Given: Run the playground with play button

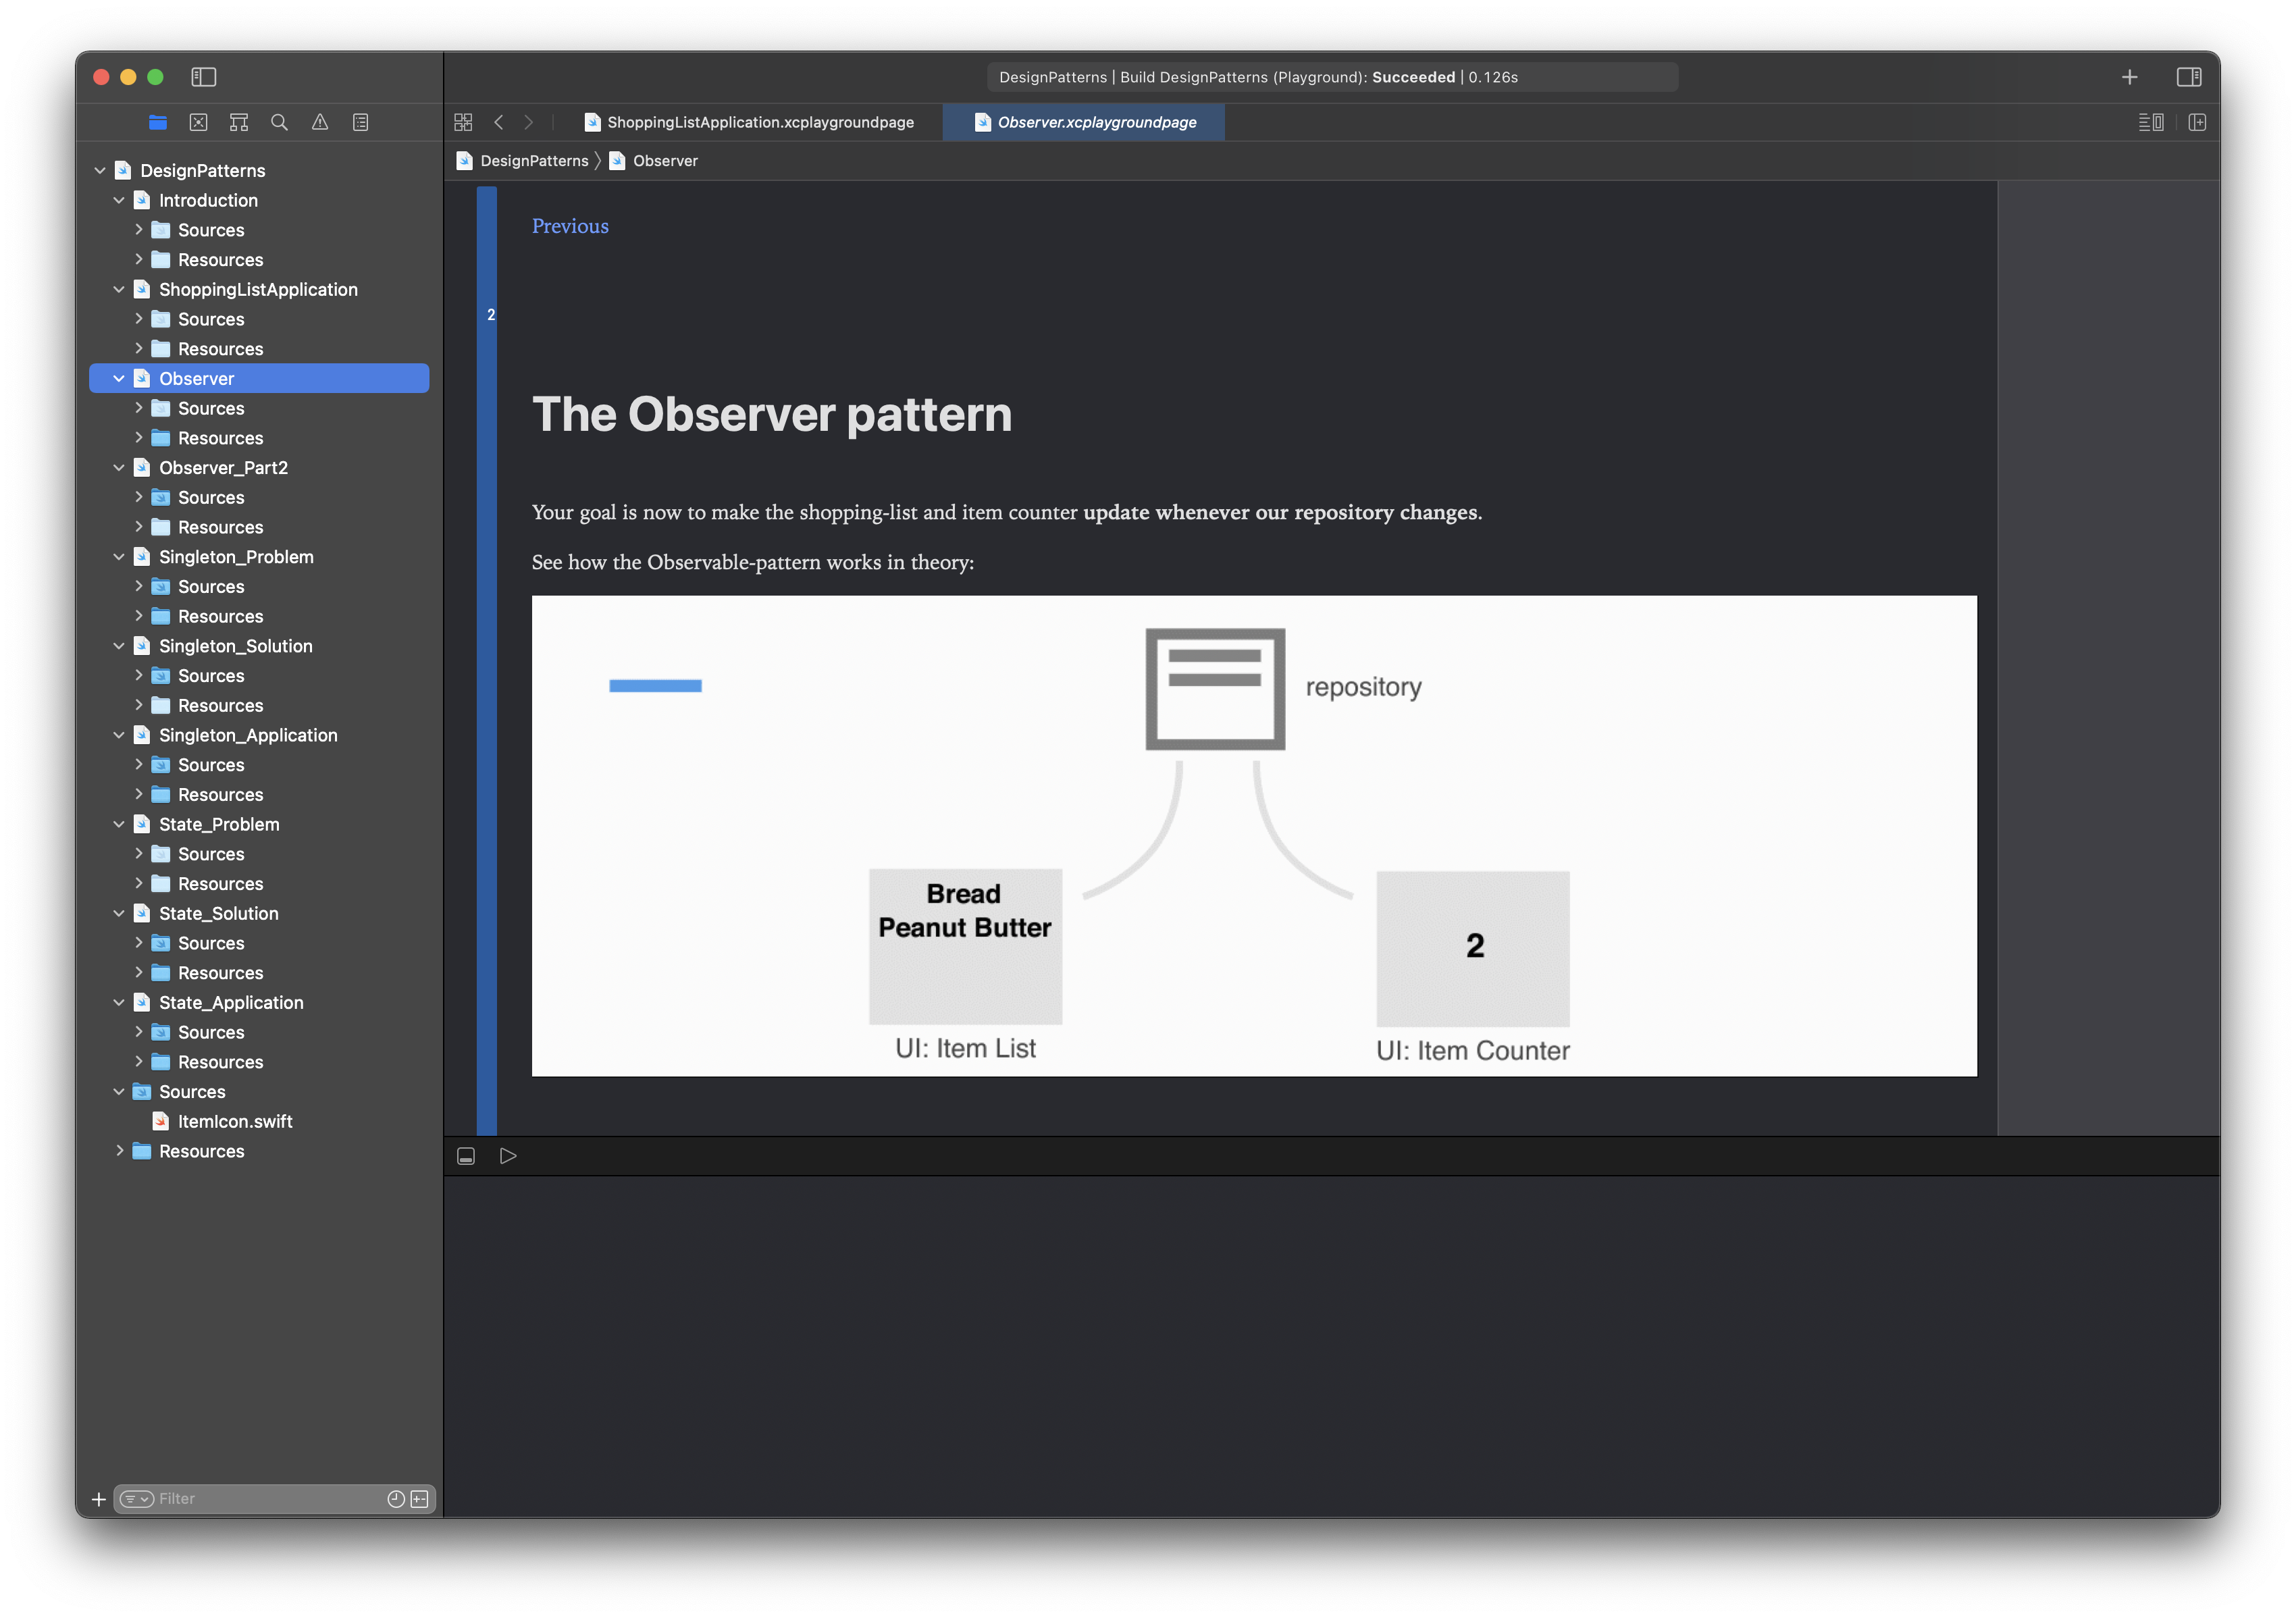Looking at the screenshot, I should pyautogui.click(x=508, y=1156).
